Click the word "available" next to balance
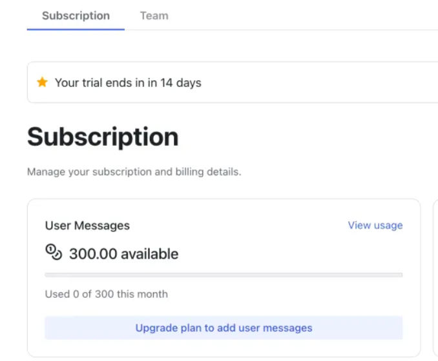Image resolution: width=438 pixels, height=361 pixels. [x=151, y=254]
